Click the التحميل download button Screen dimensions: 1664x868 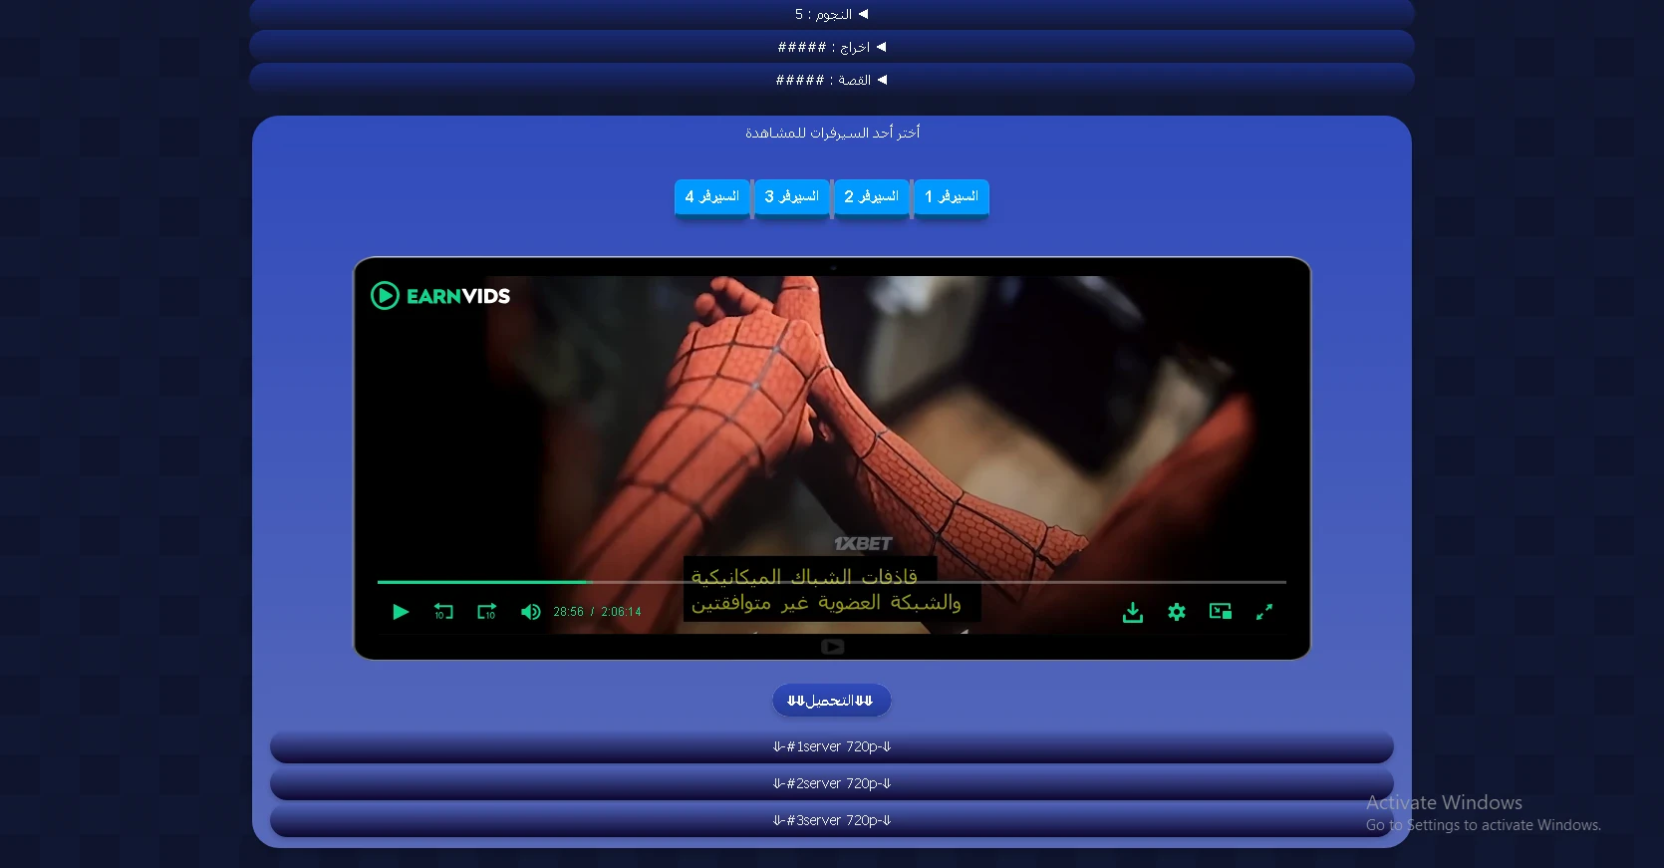[x=831, y=701]
